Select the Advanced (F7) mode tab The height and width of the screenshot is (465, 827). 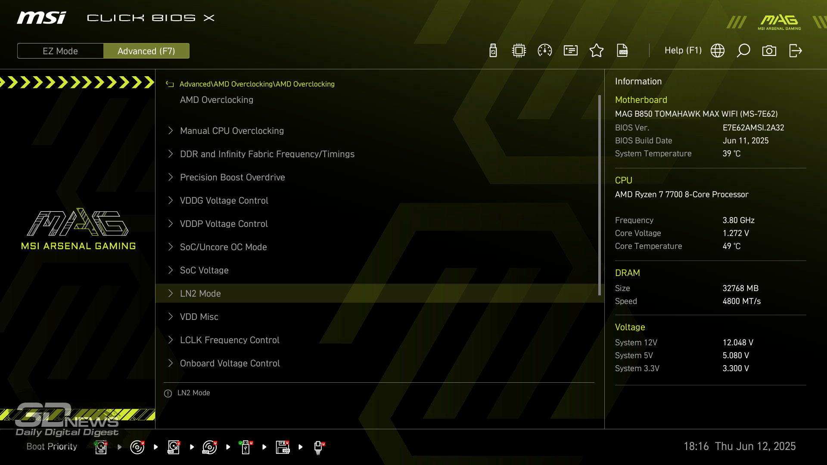point(146,51)
